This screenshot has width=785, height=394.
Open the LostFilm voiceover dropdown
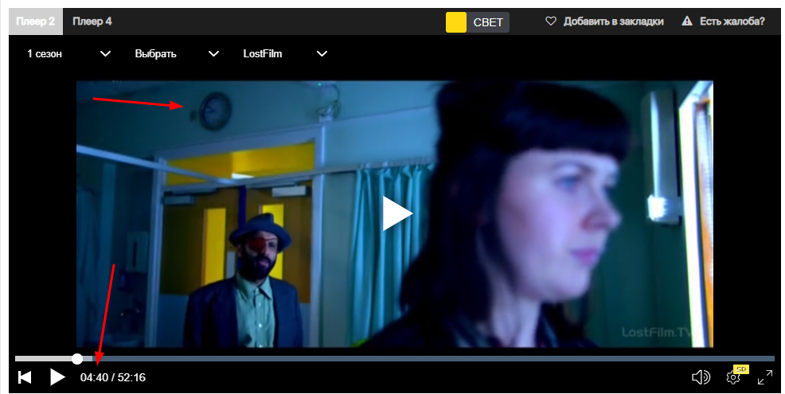(285, 53)
